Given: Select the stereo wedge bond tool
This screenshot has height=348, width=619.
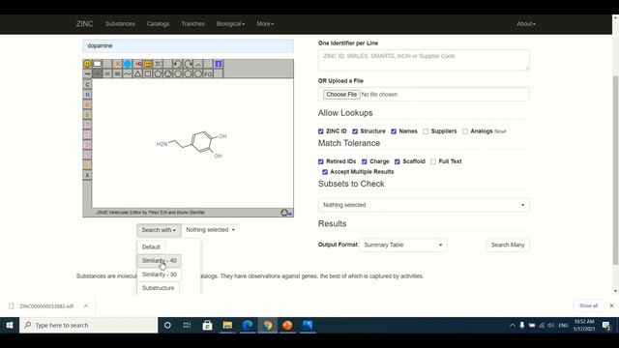Looking at the screenshot, I should [x=87, y=73].
